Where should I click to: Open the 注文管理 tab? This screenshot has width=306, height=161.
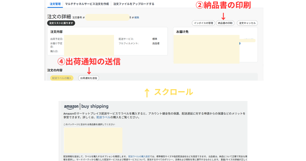tap(55, 4)
